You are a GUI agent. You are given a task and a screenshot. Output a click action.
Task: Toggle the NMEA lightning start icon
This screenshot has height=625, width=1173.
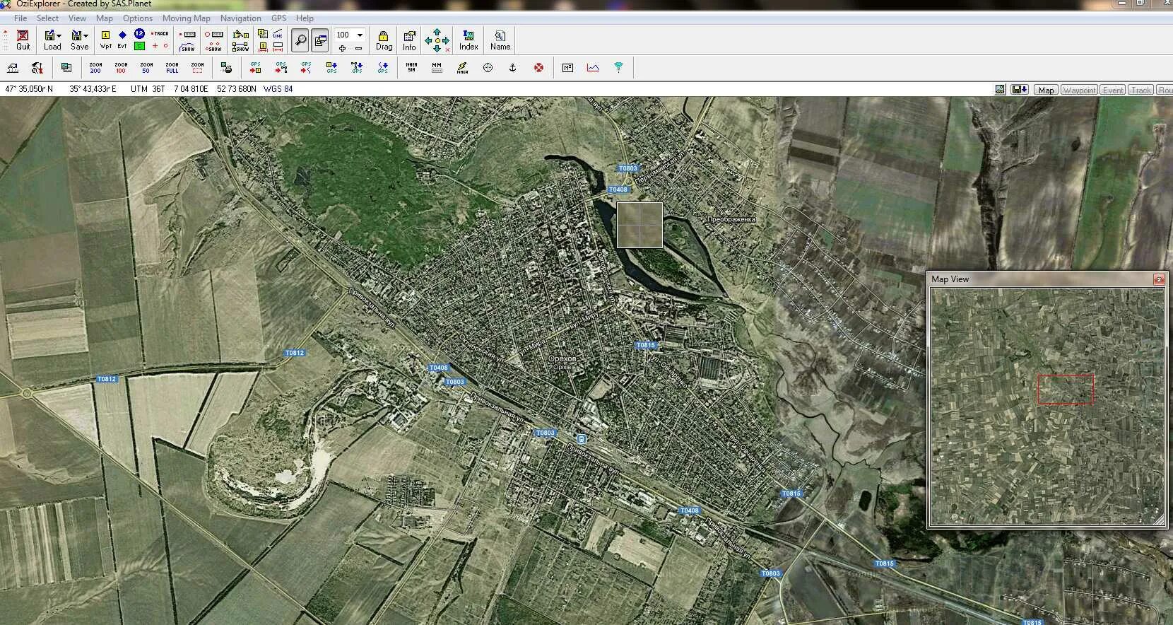[x=462, y=67]
